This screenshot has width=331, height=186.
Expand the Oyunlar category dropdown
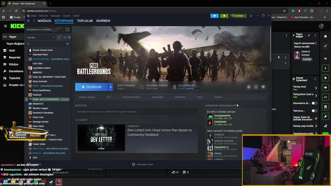click(41, 37)
